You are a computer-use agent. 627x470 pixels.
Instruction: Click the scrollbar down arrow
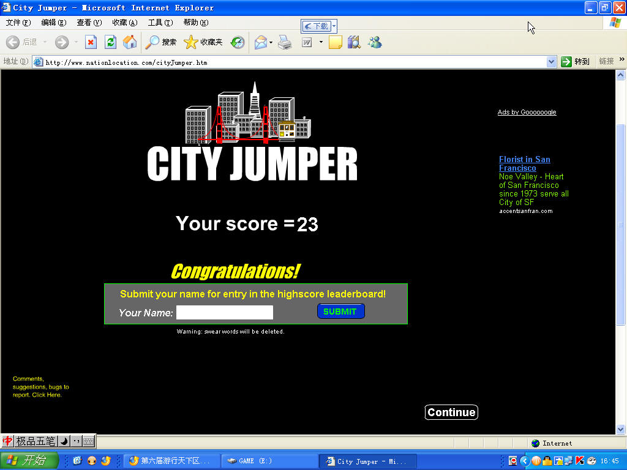621,430
